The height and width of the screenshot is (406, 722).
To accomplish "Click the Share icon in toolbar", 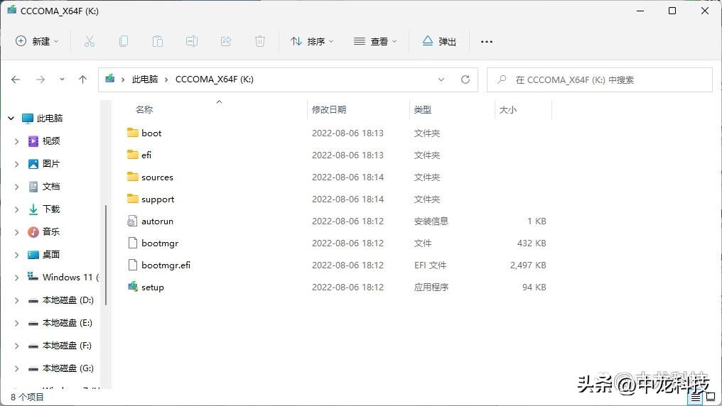I will pyautogui.click(x=226, y=41).
